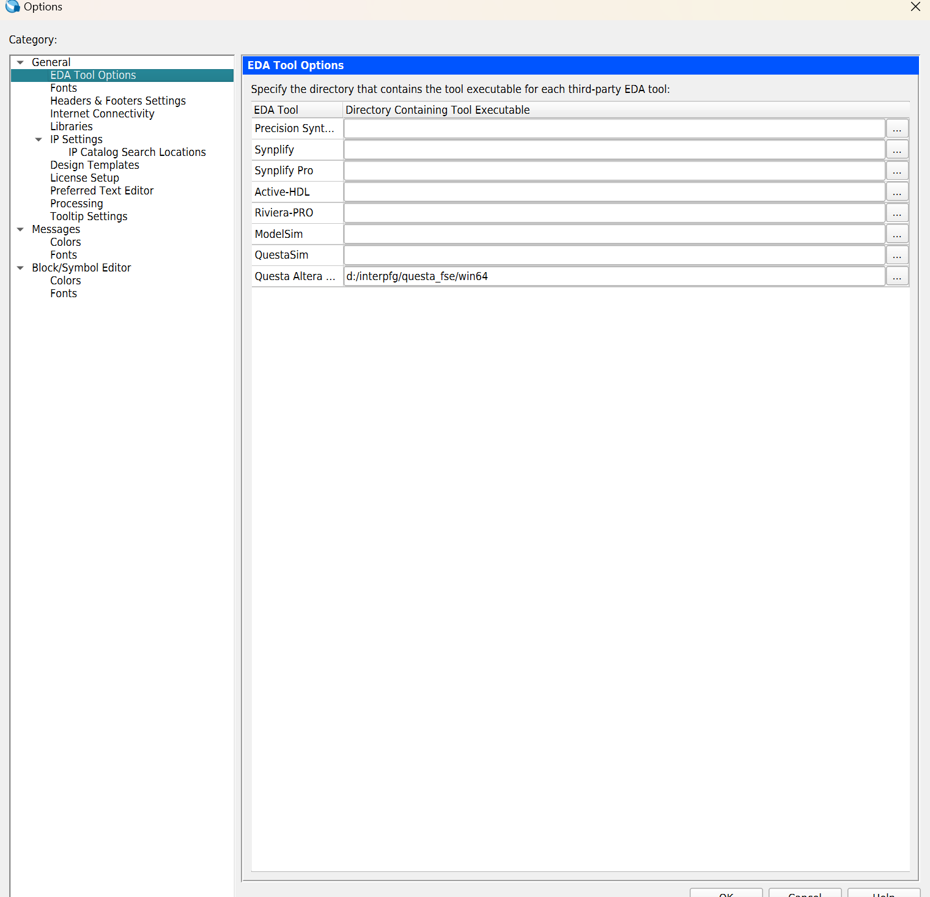This screenshot has height=897, width=930.
Task: Collapse the Messages category arrow
Action: click(20, 229)
